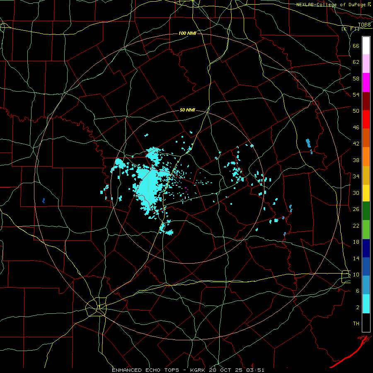Click legend value '34'
Screen dimensions: 373x373
tap(356, 176)
